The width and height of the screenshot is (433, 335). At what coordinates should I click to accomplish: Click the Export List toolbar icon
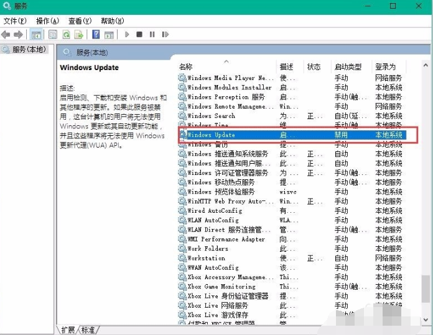(79, 35)
